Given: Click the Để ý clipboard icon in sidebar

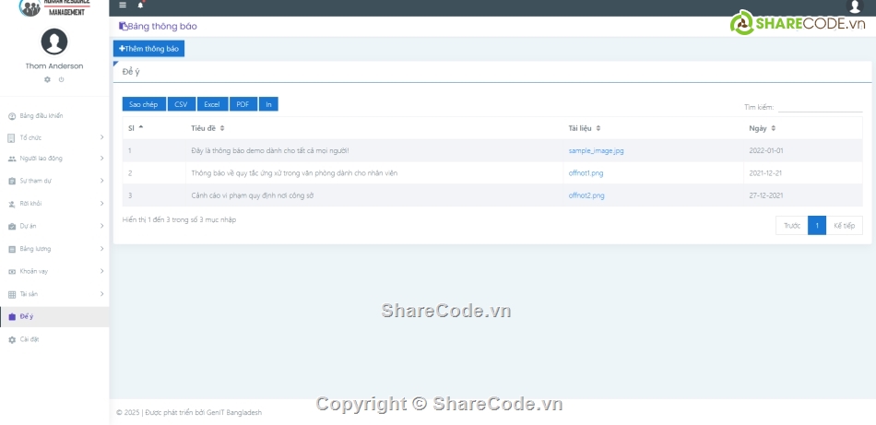Looking at the screenshot, I should point(12,316).
